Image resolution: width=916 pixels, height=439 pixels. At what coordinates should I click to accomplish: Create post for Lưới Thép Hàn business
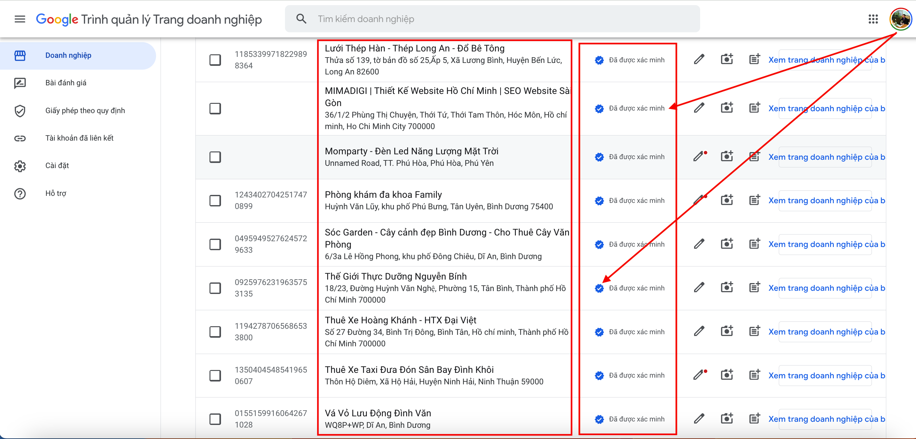click(754, 59)
